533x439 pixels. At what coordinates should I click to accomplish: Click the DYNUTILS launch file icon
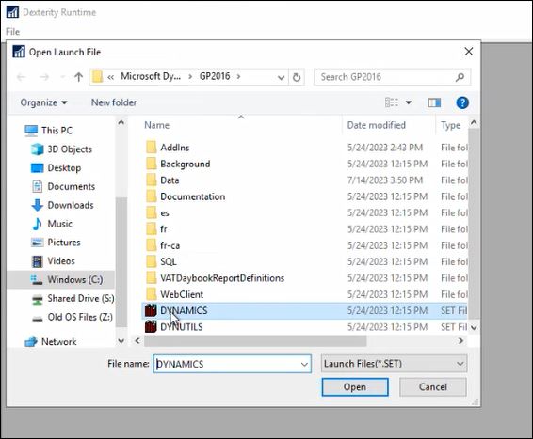(151, 327)
